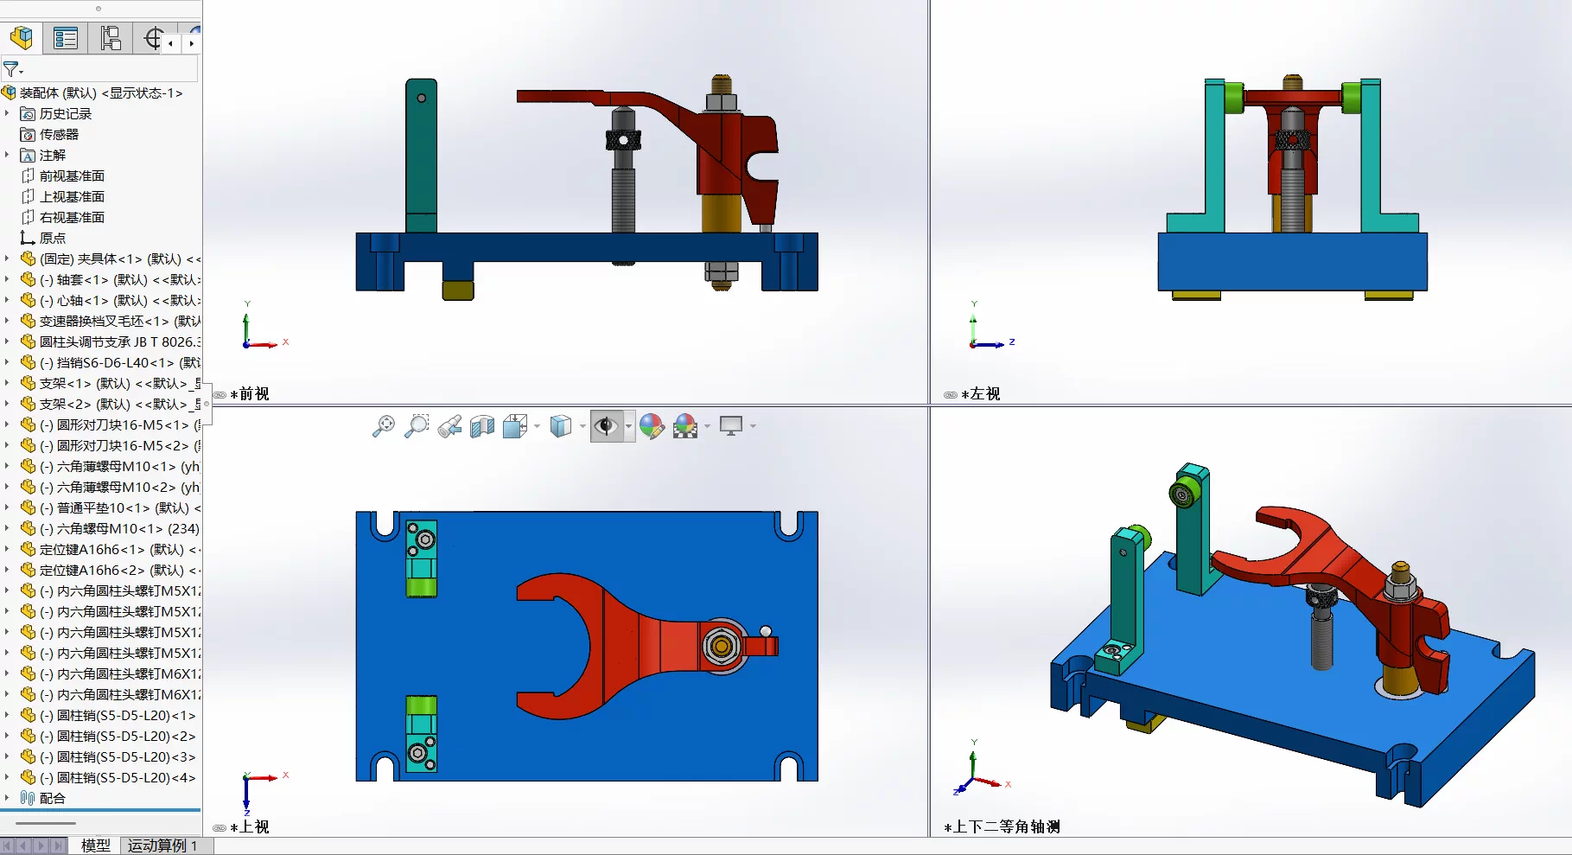
Task: Toggle Hide/Show Items eye button
Action: (606, 426)
